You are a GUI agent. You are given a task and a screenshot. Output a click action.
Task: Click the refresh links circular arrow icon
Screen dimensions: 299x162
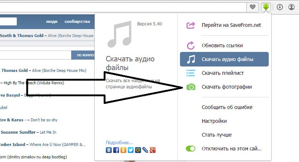click(191, 45)
